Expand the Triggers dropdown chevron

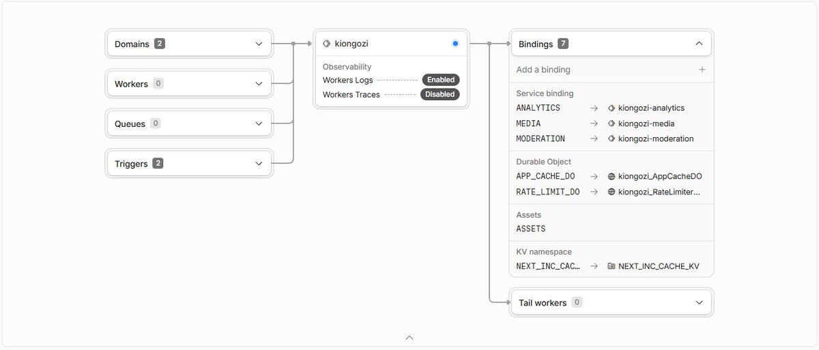259,164
